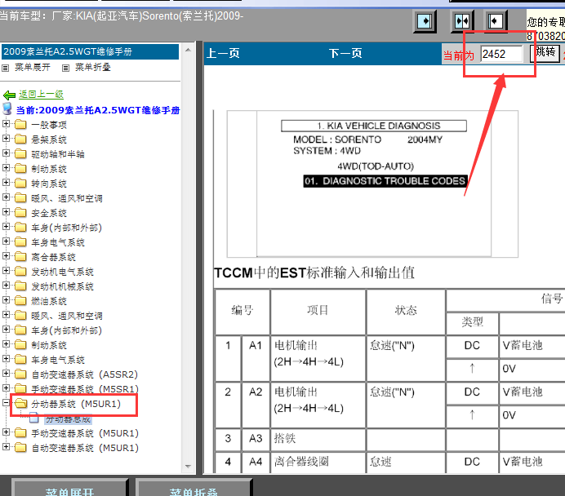Click the page number input field
Image resolution: width=565 pixels, height=496 pixels.
(501, 54)
